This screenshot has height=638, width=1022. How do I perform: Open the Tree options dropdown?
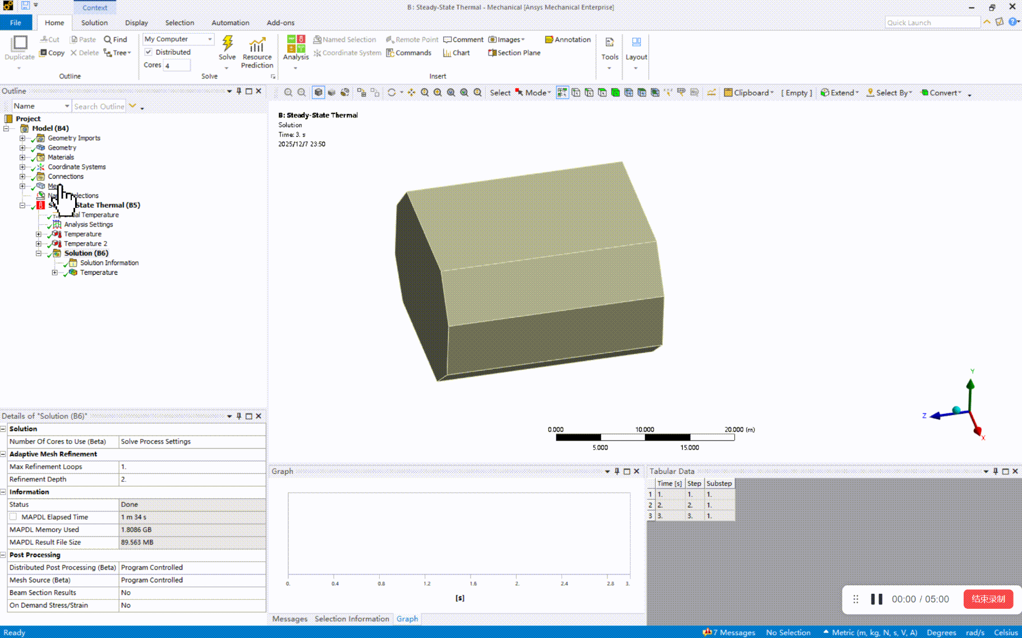click(117, 53)
